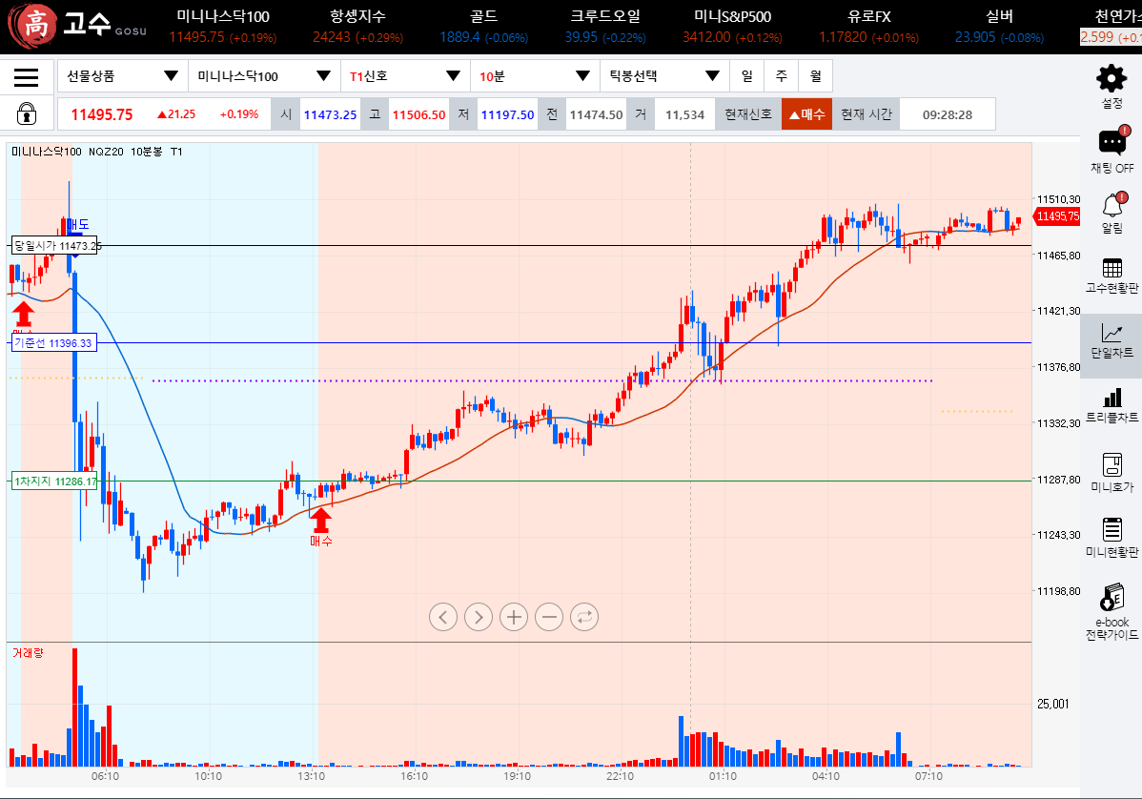Click the ▲매수 current signal button
The width and height of the screenshot is (1142, 799).
point(807,114)
